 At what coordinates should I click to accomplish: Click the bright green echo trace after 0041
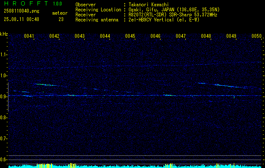pyautogui.click(x=46, y=85)
